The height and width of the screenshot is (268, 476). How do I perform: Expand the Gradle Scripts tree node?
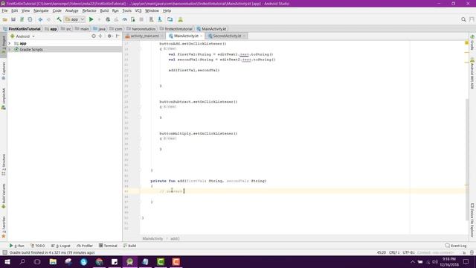click(x=10, y=49)
